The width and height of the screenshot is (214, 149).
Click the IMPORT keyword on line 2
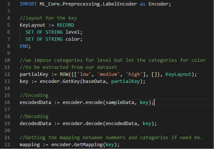[28, 4]
